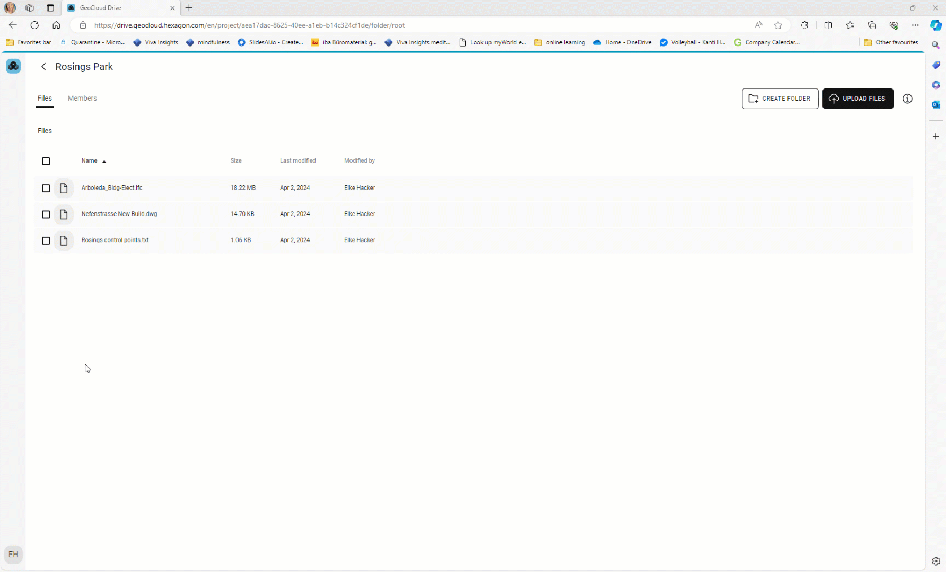Click the file icon beside Arboleda_Bldg-Elect.ifc
This screenshot has width=946, height=572.
pyautogui.click(x=64, y=188)
